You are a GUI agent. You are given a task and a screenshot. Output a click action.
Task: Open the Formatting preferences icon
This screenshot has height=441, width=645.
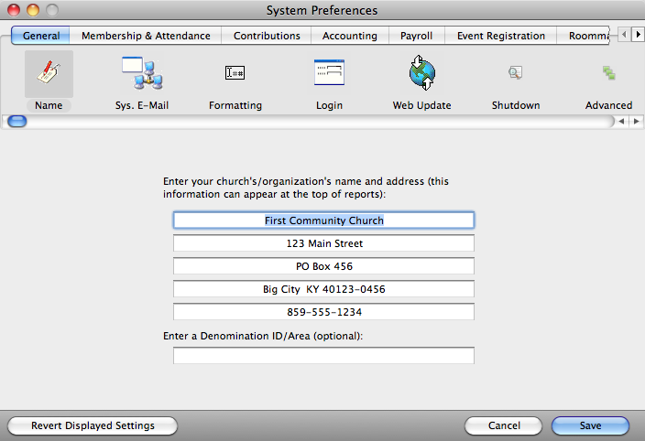[235, 75]
